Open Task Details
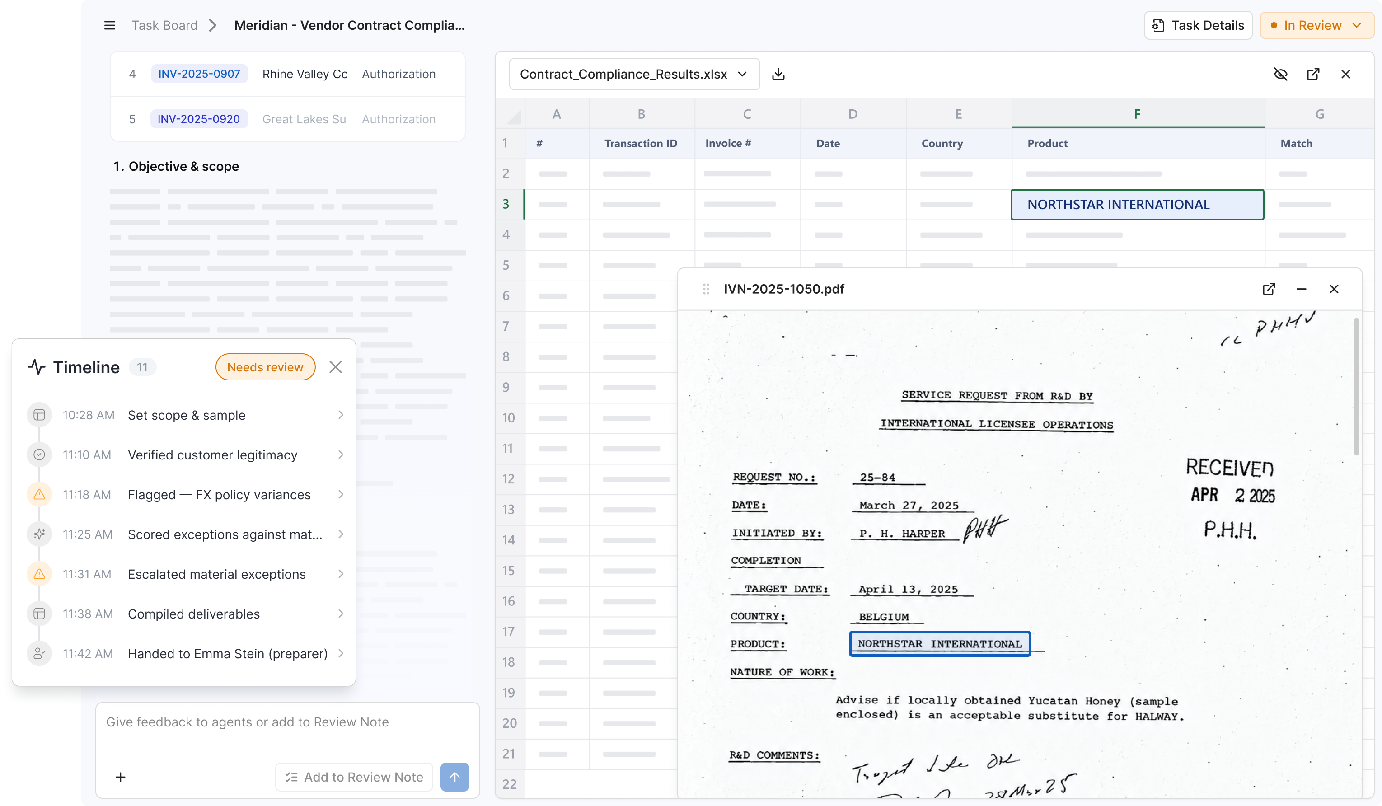This screenshot has height=806, width=1382. click(x=1198, y=25)
